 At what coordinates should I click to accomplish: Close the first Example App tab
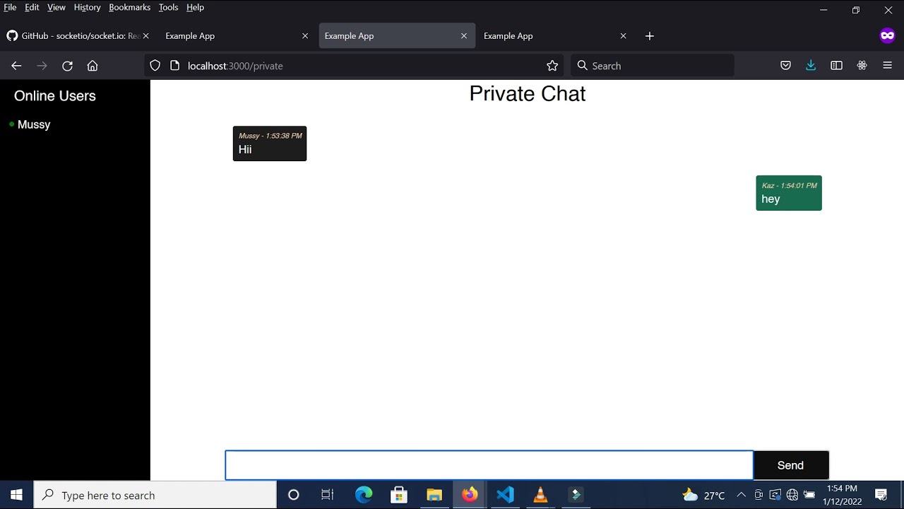[x=305, y=36]
